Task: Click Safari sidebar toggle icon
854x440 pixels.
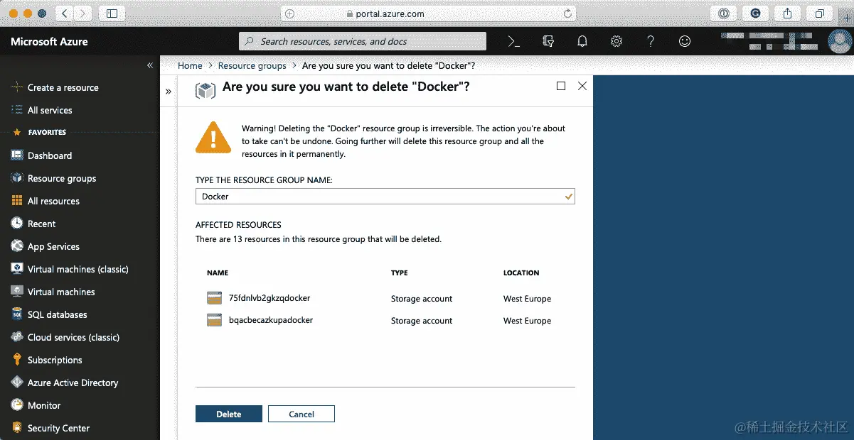Action: (x=112, y=13)
